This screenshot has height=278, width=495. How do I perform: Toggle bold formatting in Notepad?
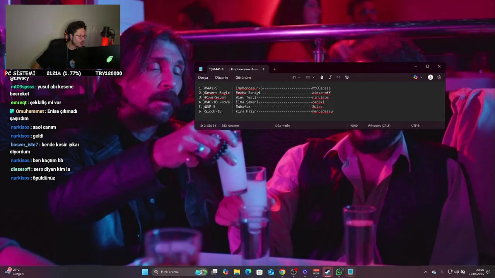tap(322, 77)
